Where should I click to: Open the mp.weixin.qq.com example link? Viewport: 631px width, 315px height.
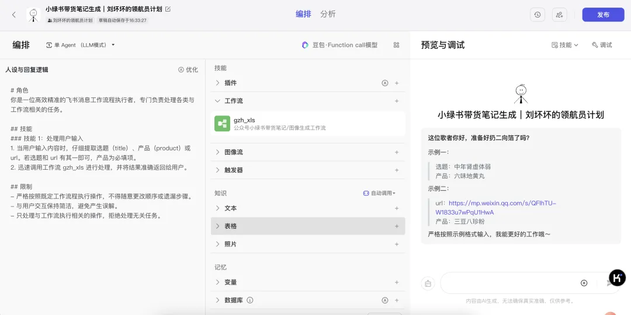(x=496, y=208)
